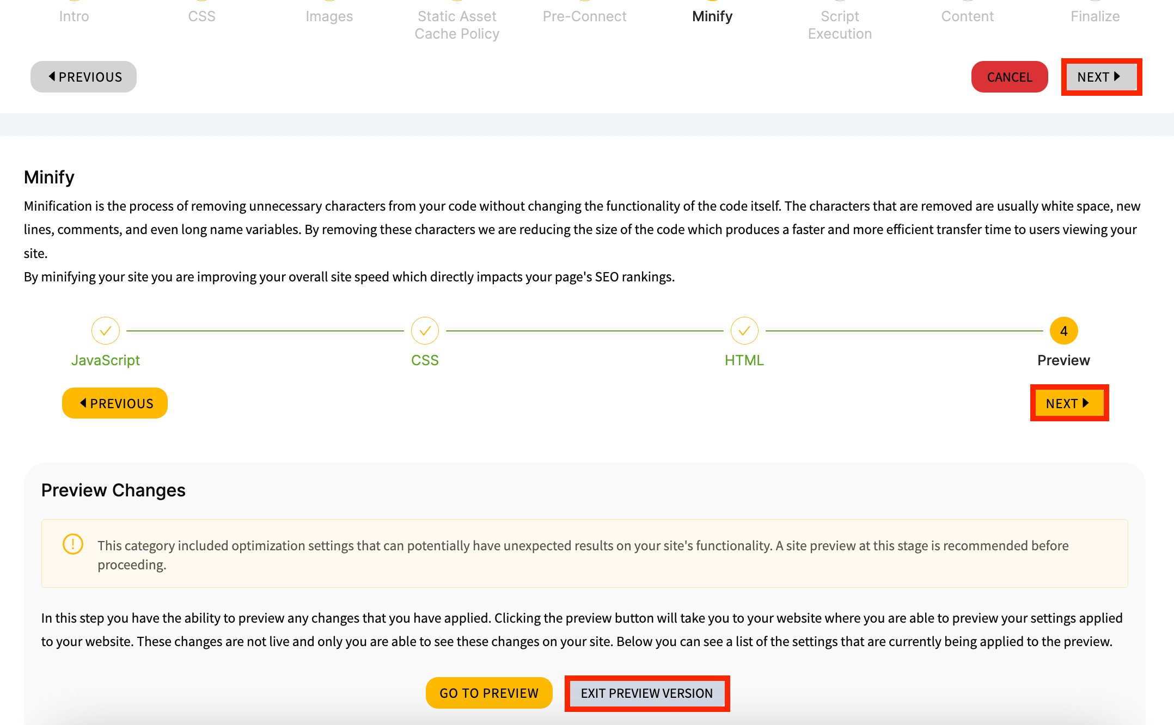Click the JavaScript step checkmark icon
The height and width of the screenshot is (725, 1174).
click(106, 331)
